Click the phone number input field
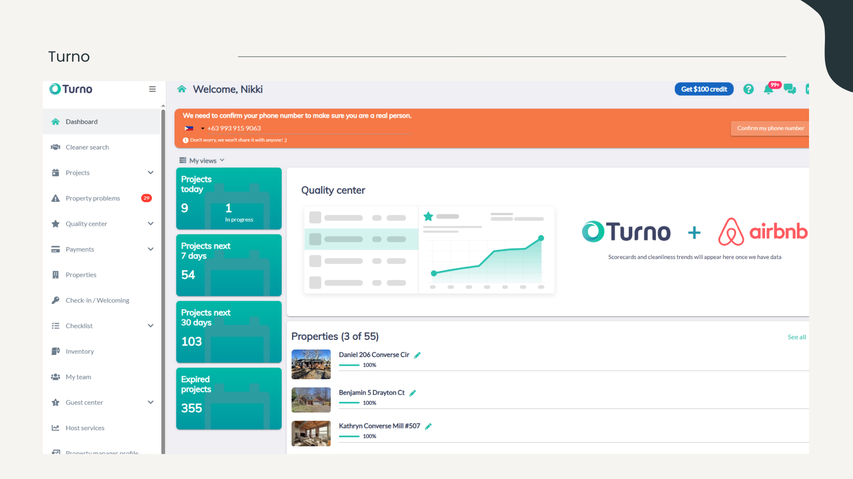The height and width of the screenshot is (479, 853). (308, 129)
